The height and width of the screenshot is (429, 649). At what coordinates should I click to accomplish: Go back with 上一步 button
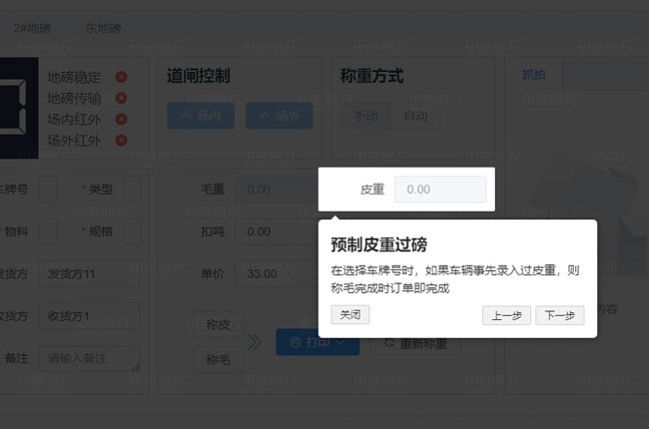tap(505, 315)
